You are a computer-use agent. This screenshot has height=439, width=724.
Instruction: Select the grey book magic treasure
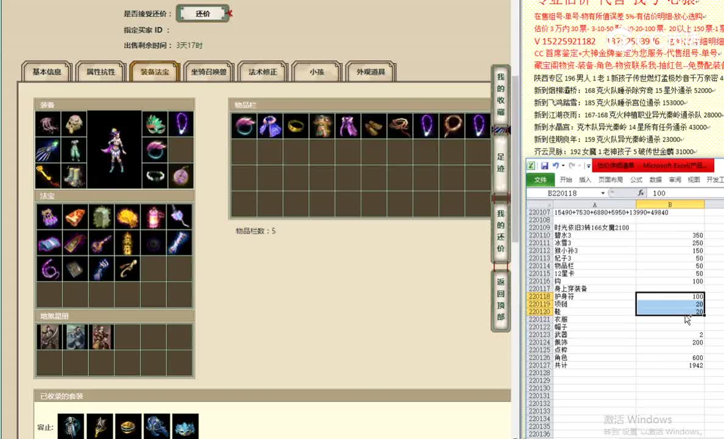pos(75,269)
